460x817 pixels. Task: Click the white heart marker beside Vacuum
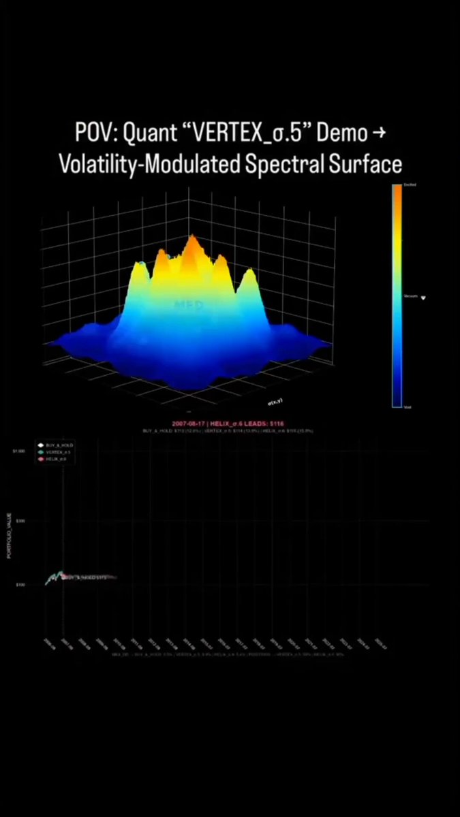(423, 298)
